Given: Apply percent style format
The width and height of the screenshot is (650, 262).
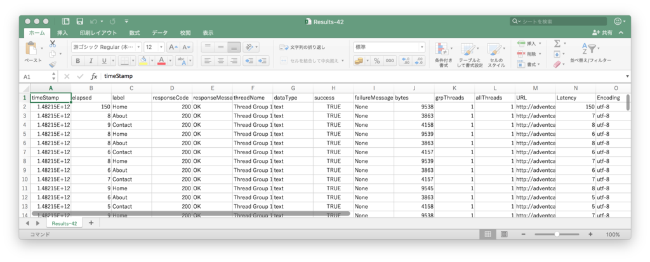Looking at the screenshot, I should point(377,61).
